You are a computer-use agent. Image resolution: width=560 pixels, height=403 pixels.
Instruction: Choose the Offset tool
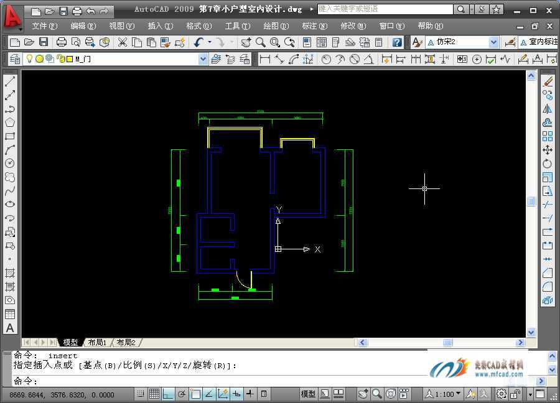pos(548,123)
